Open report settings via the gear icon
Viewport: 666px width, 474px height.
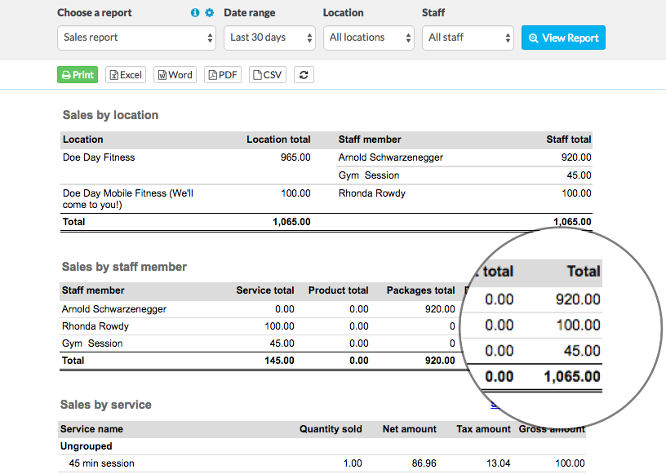(209, 13)
